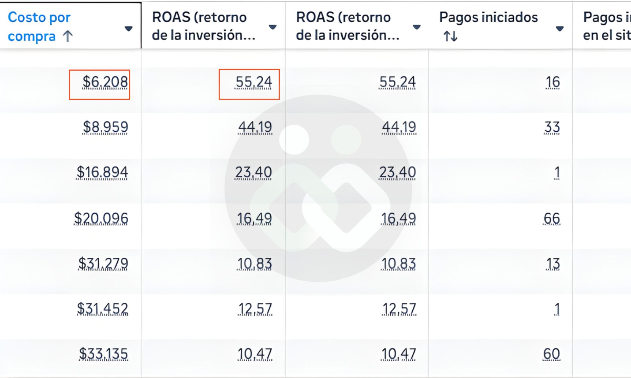The image size is (631, 378).
Task: Select the first ROAS column header label
Action: point(203,26)
